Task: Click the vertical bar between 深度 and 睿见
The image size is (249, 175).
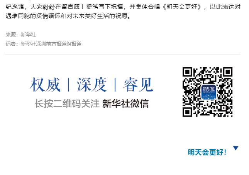Action: click(x=115, y=85)
